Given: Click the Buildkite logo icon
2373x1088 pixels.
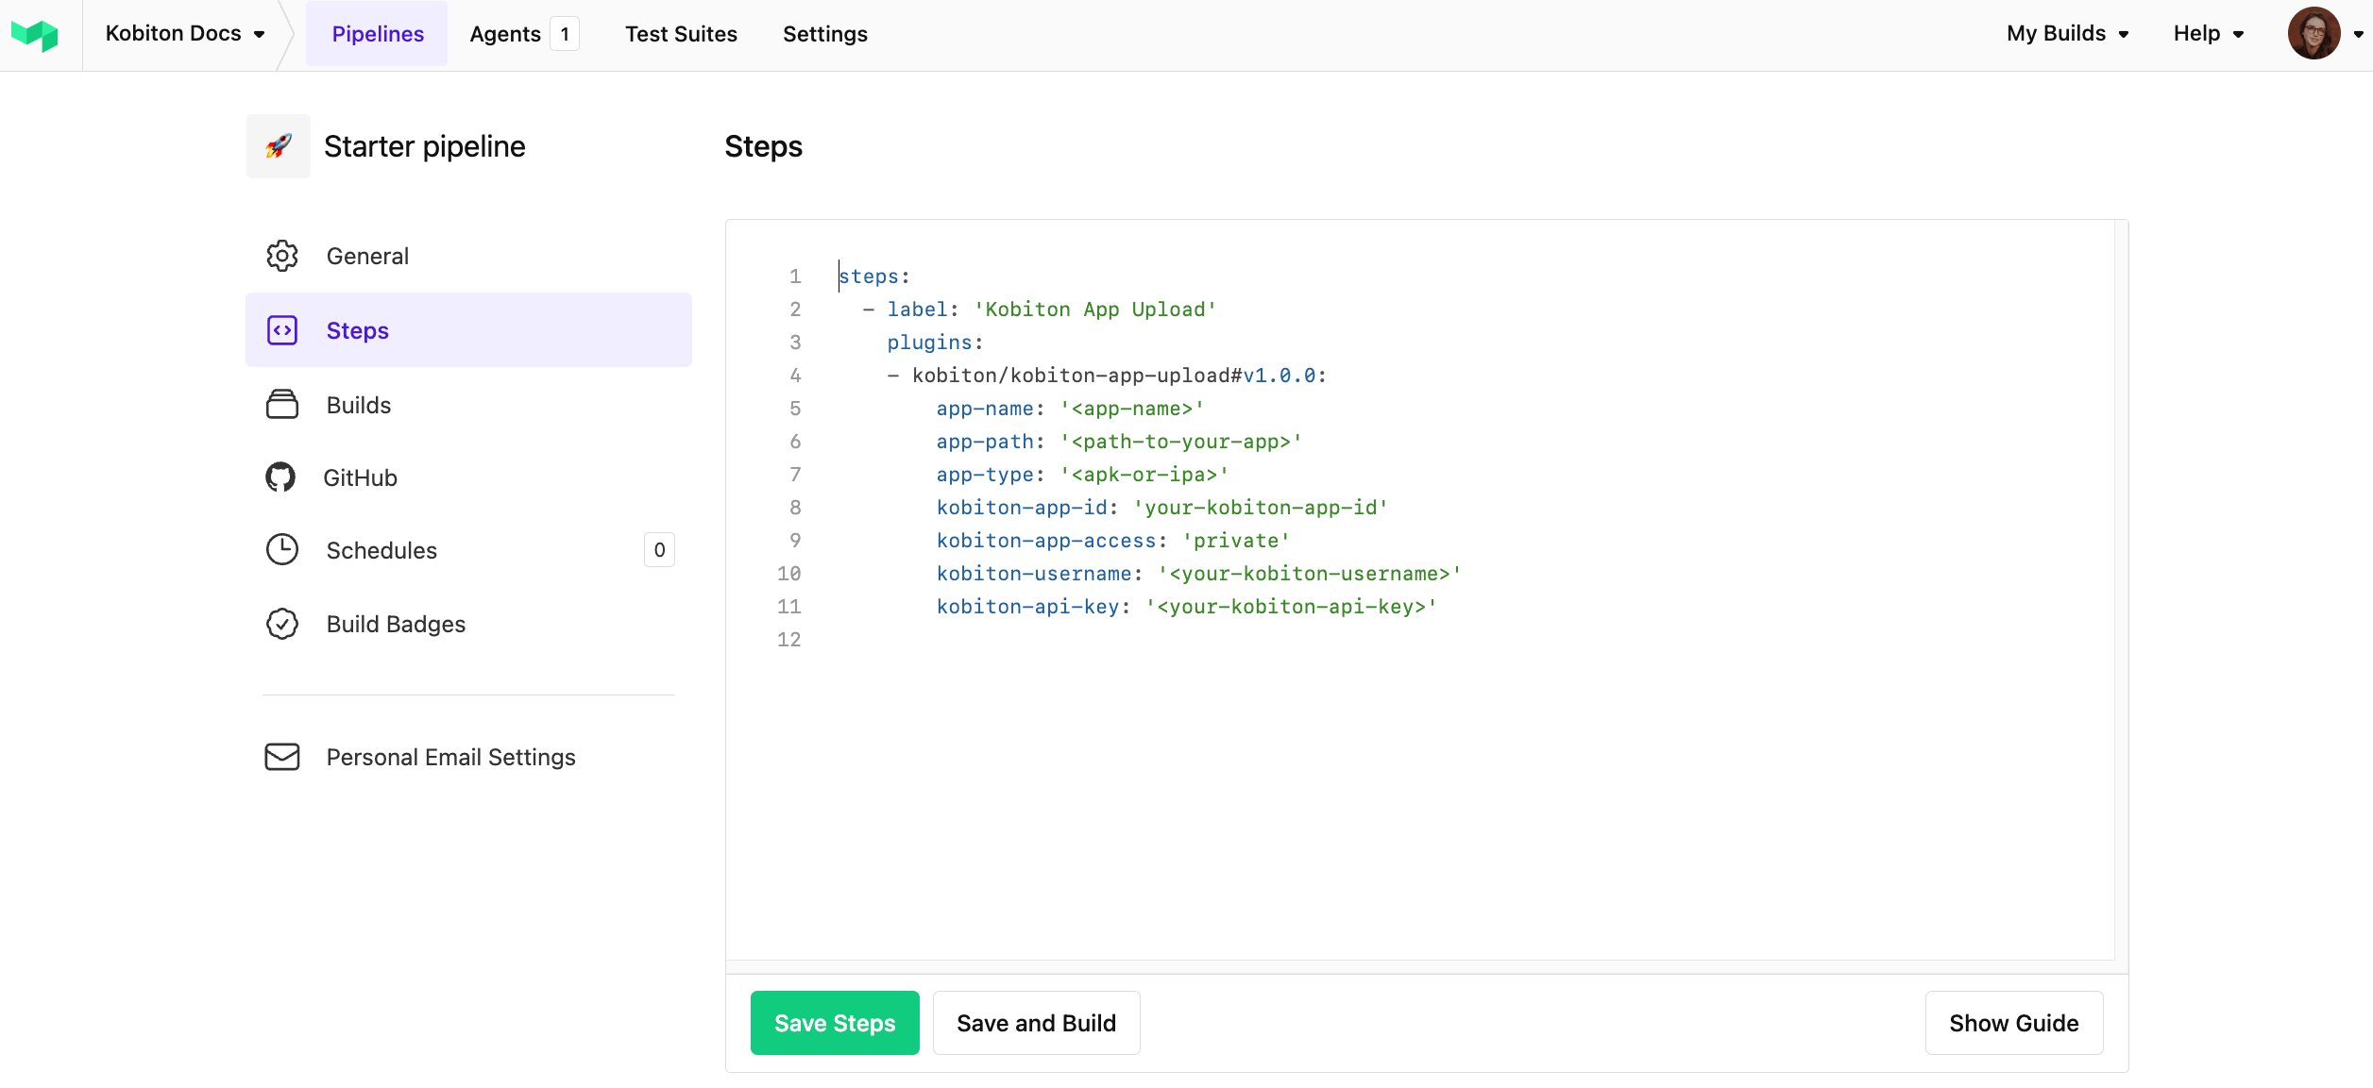Looking at the screenshot, I should [35, 35].
